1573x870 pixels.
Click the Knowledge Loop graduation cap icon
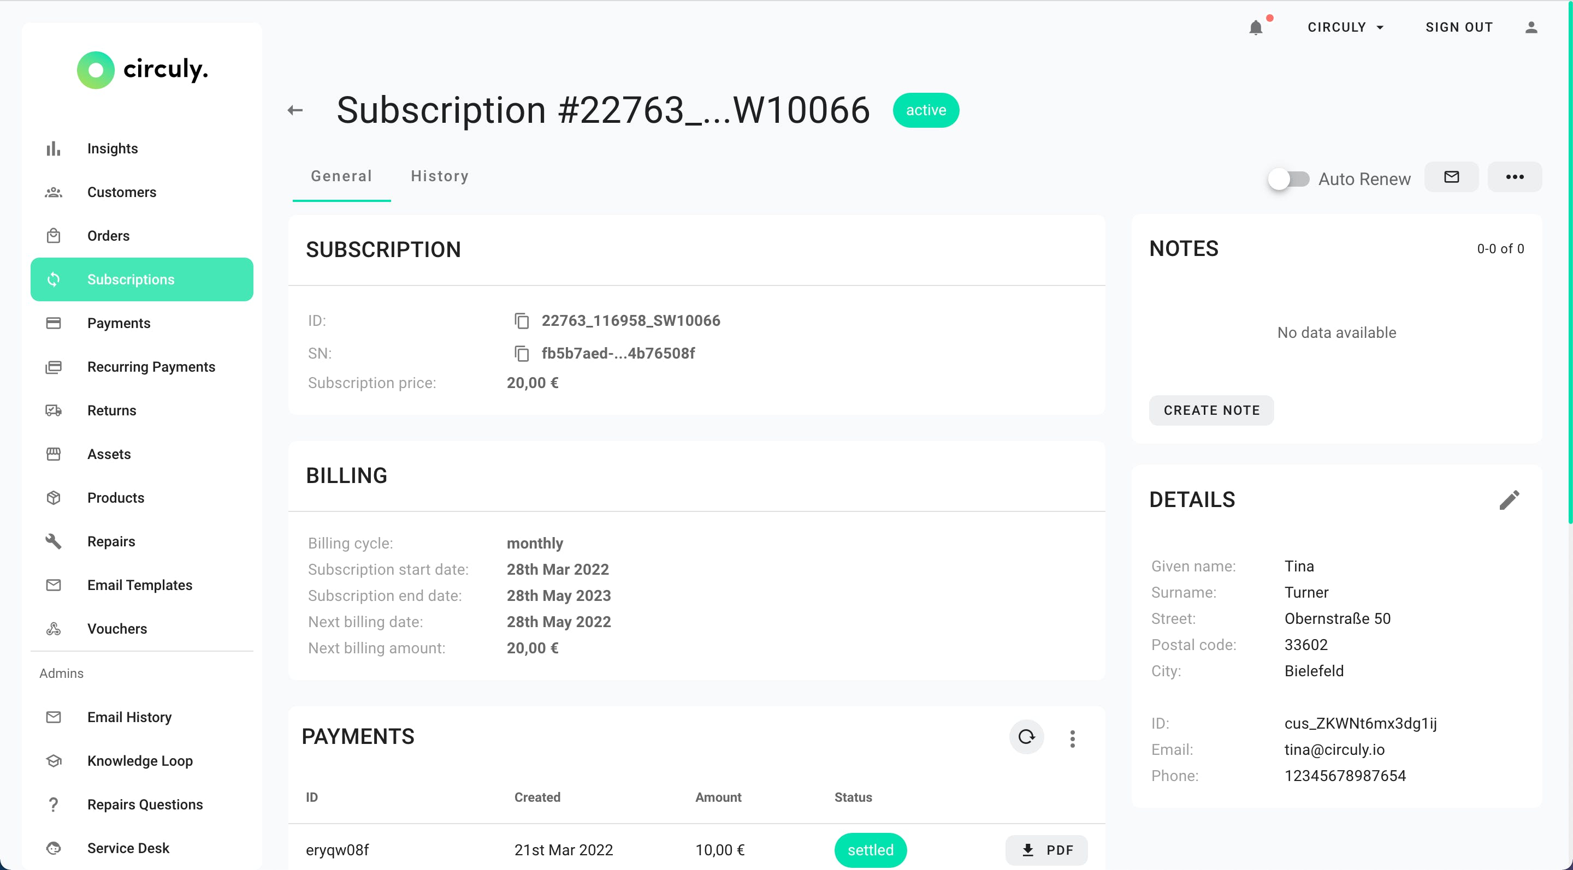54,761
